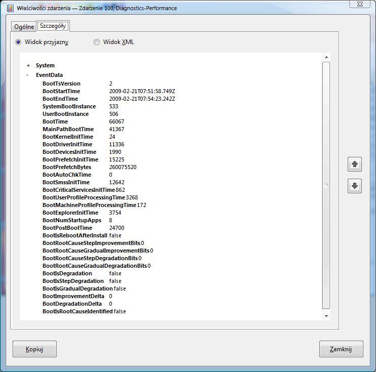Select the BootPrefetchInitTime field name
This screenshot has height=372, width=376.
coord(70,160)
